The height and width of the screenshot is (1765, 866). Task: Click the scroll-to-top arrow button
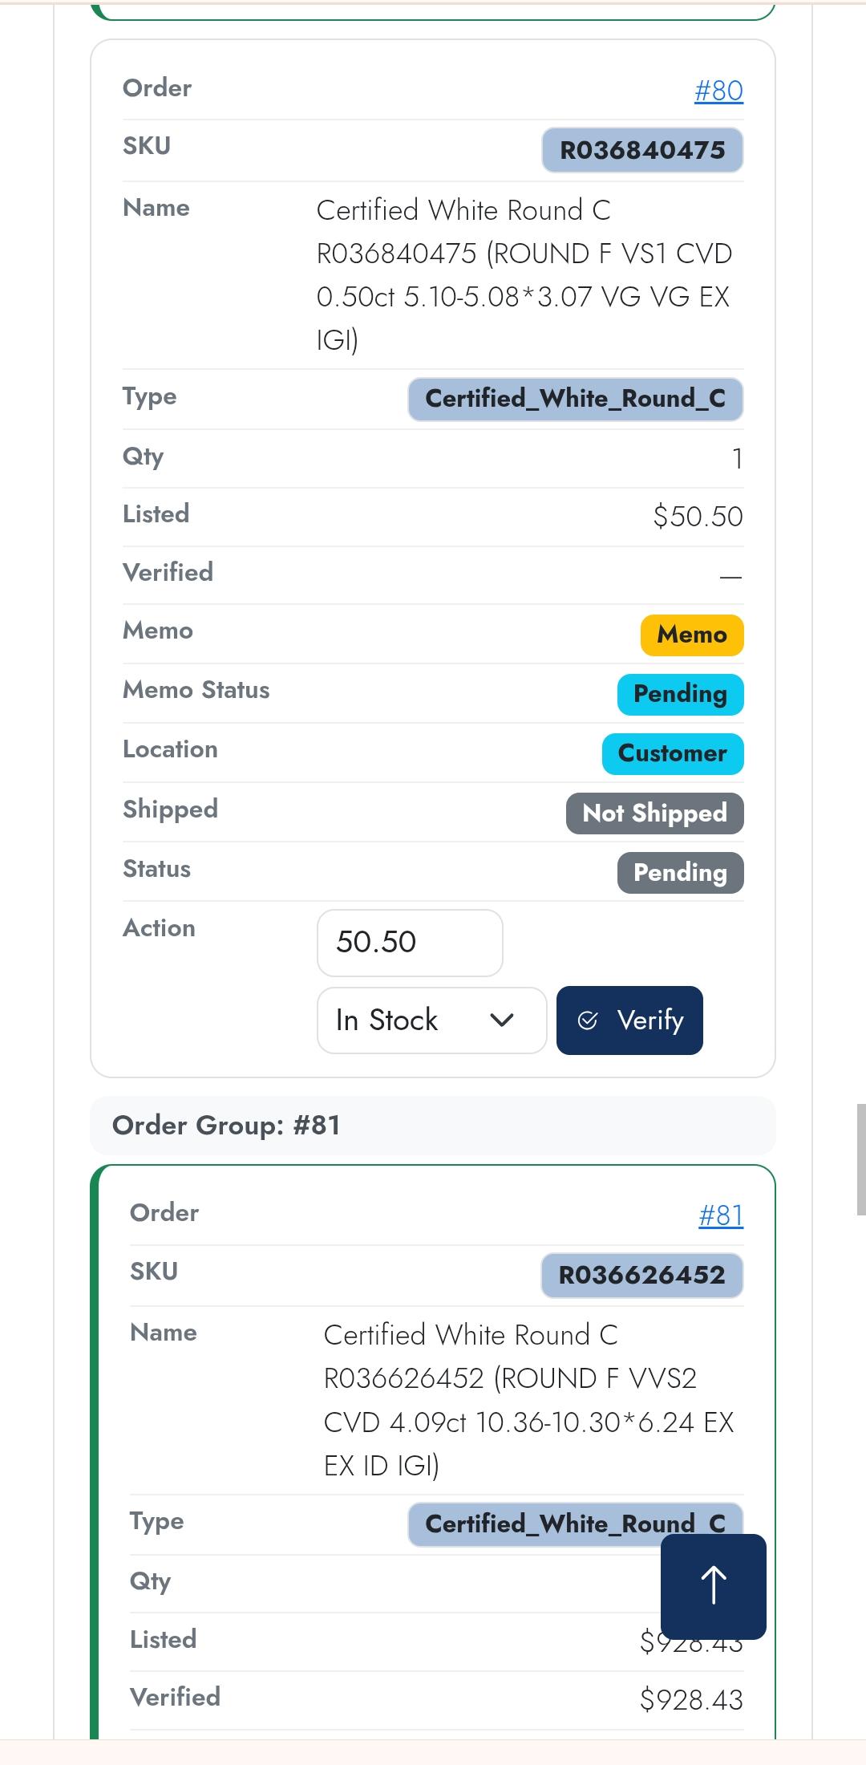713,1586
